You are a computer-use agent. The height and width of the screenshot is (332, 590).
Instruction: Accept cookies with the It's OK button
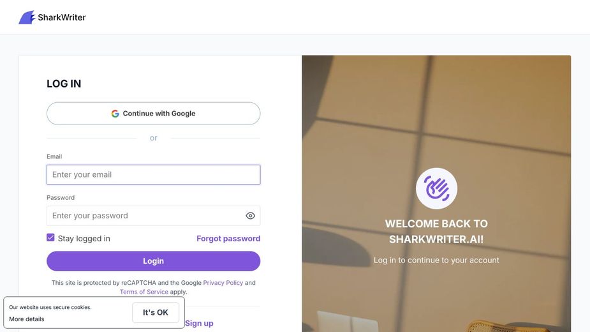click(x=156, y=312)
